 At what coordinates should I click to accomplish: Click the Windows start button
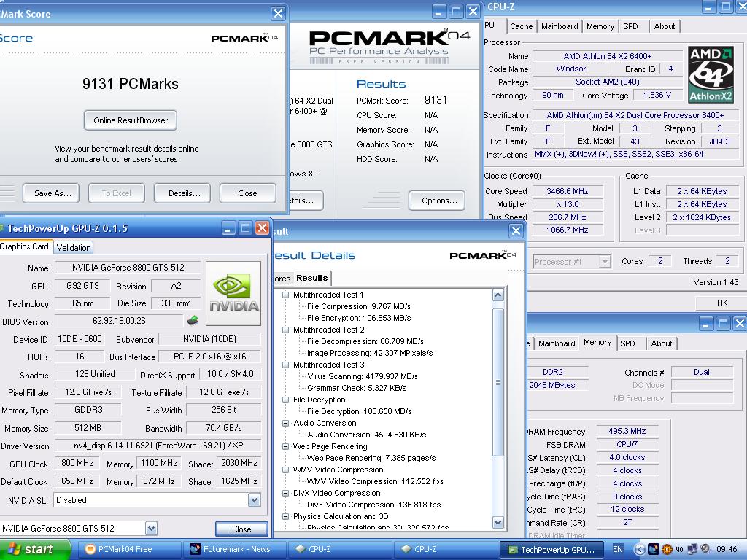(x=34, y=549)
